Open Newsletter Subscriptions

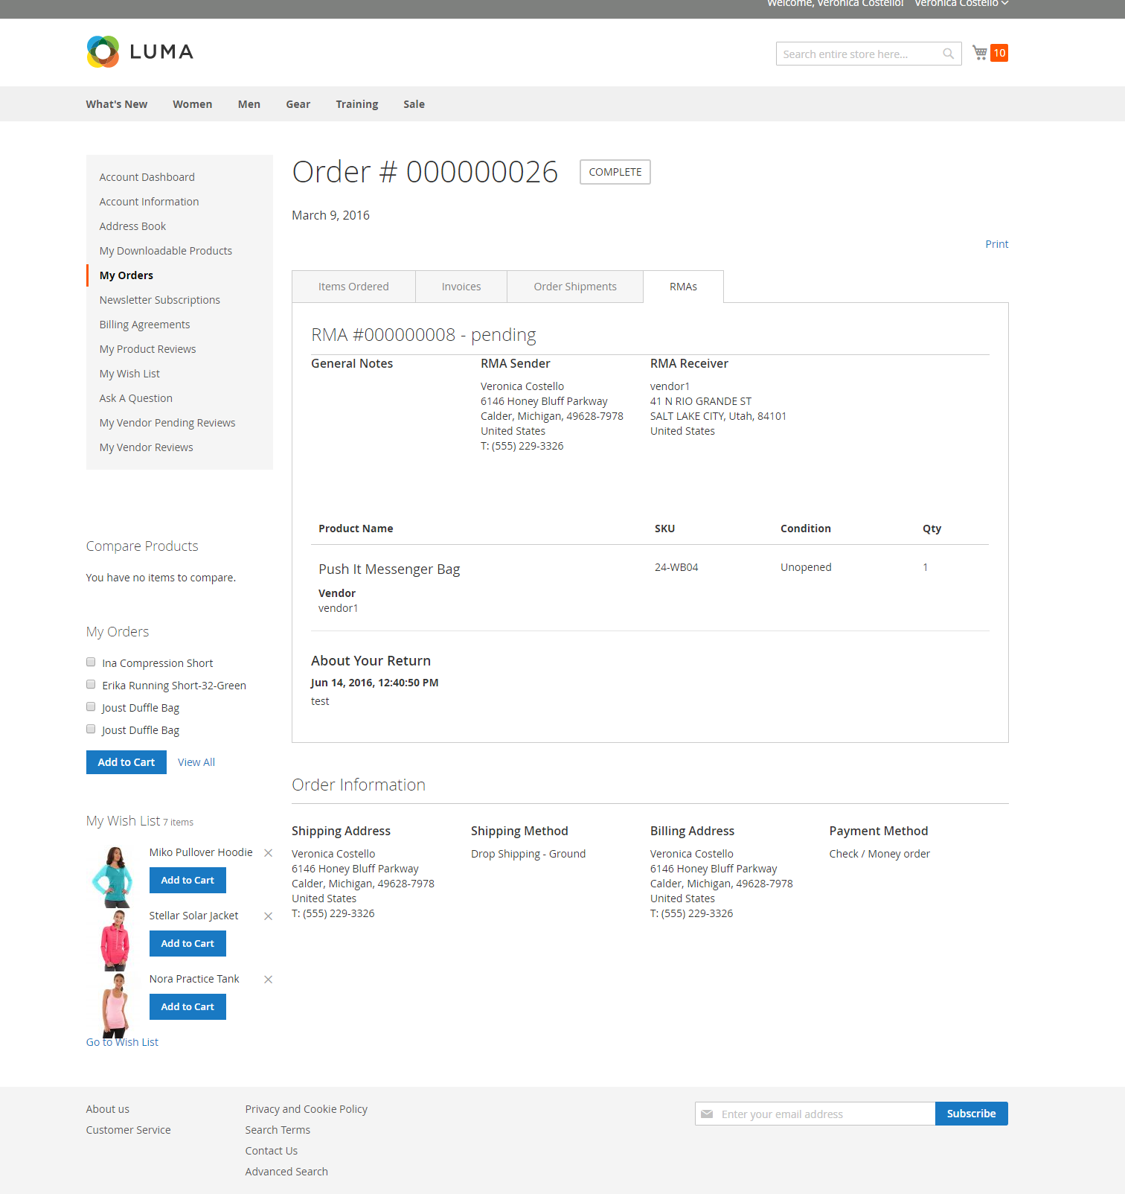pos(160,300)
